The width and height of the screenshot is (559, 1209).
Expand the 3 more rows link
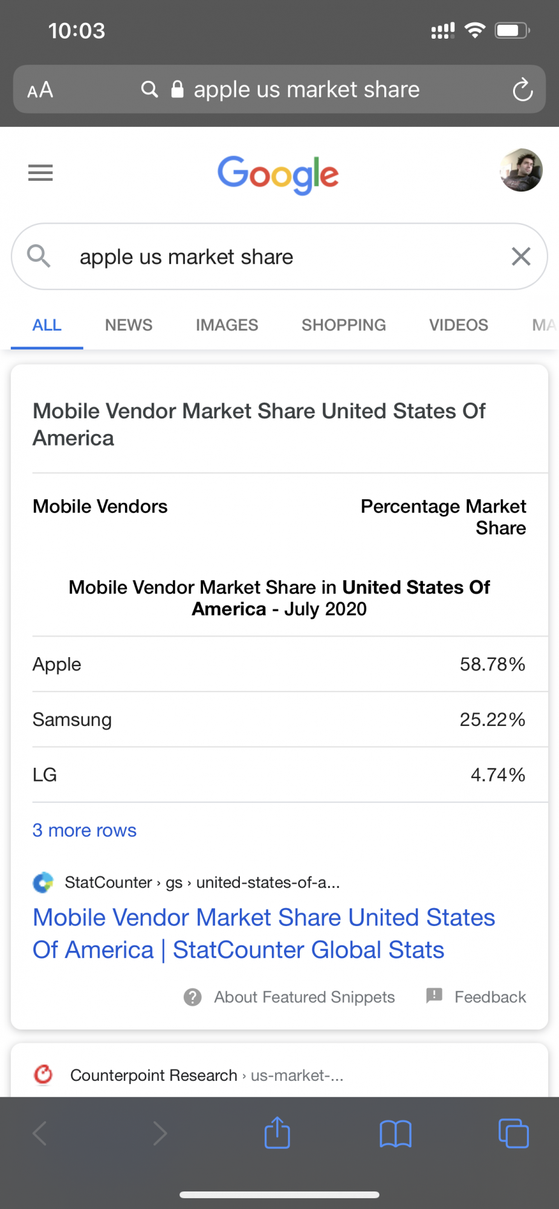point(85,831)
